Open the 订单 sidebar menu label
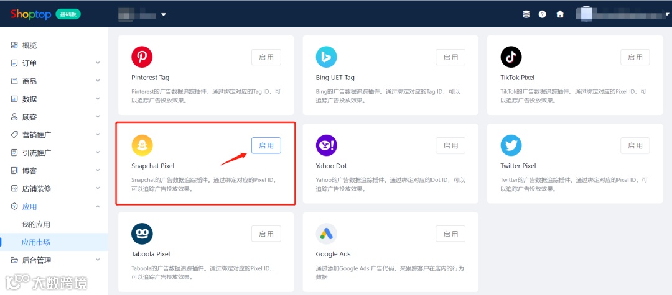672x295 pixels. 30,63
